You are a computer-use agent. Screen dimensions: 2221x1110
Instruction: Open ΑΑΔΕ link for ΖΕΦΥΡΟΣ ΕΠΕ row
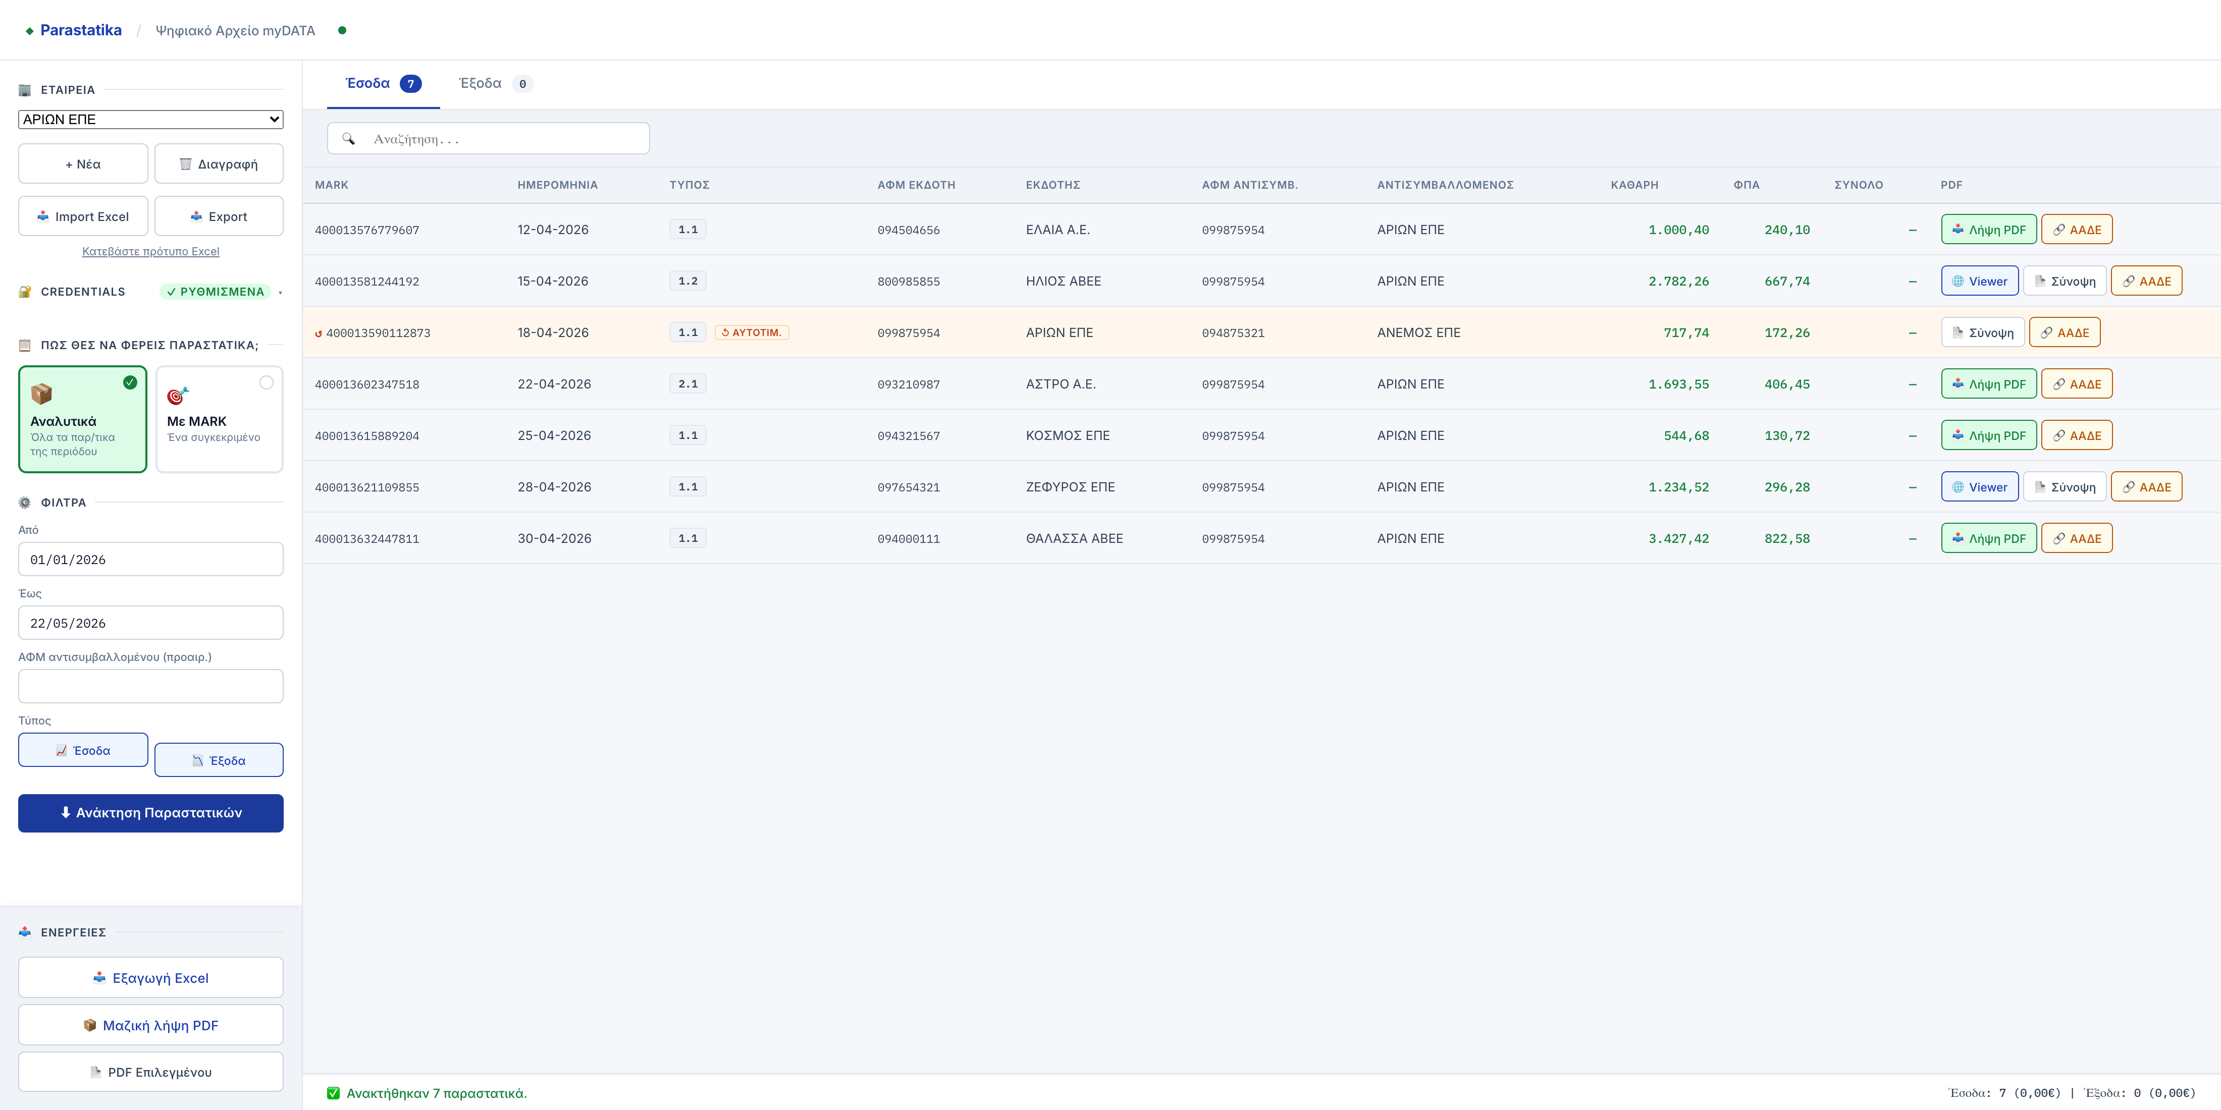(2146, 487)
